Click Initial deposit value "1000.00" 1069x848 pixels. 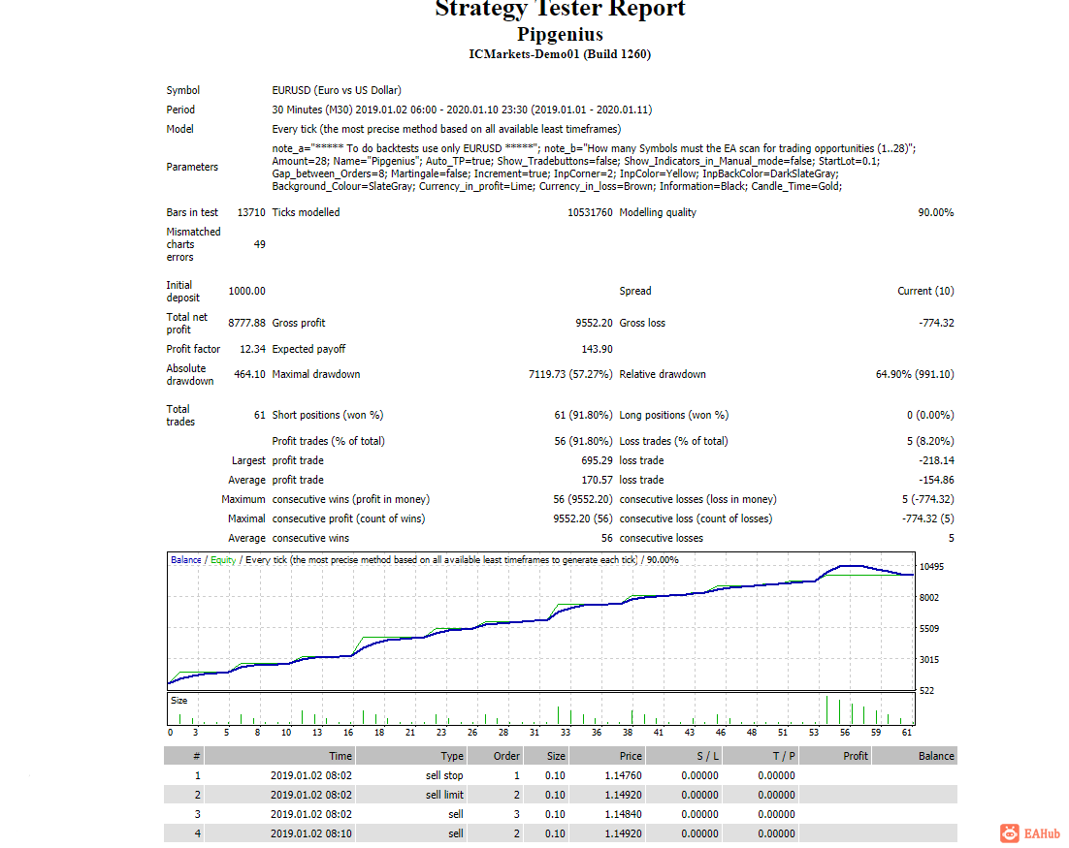pos(246,291)
